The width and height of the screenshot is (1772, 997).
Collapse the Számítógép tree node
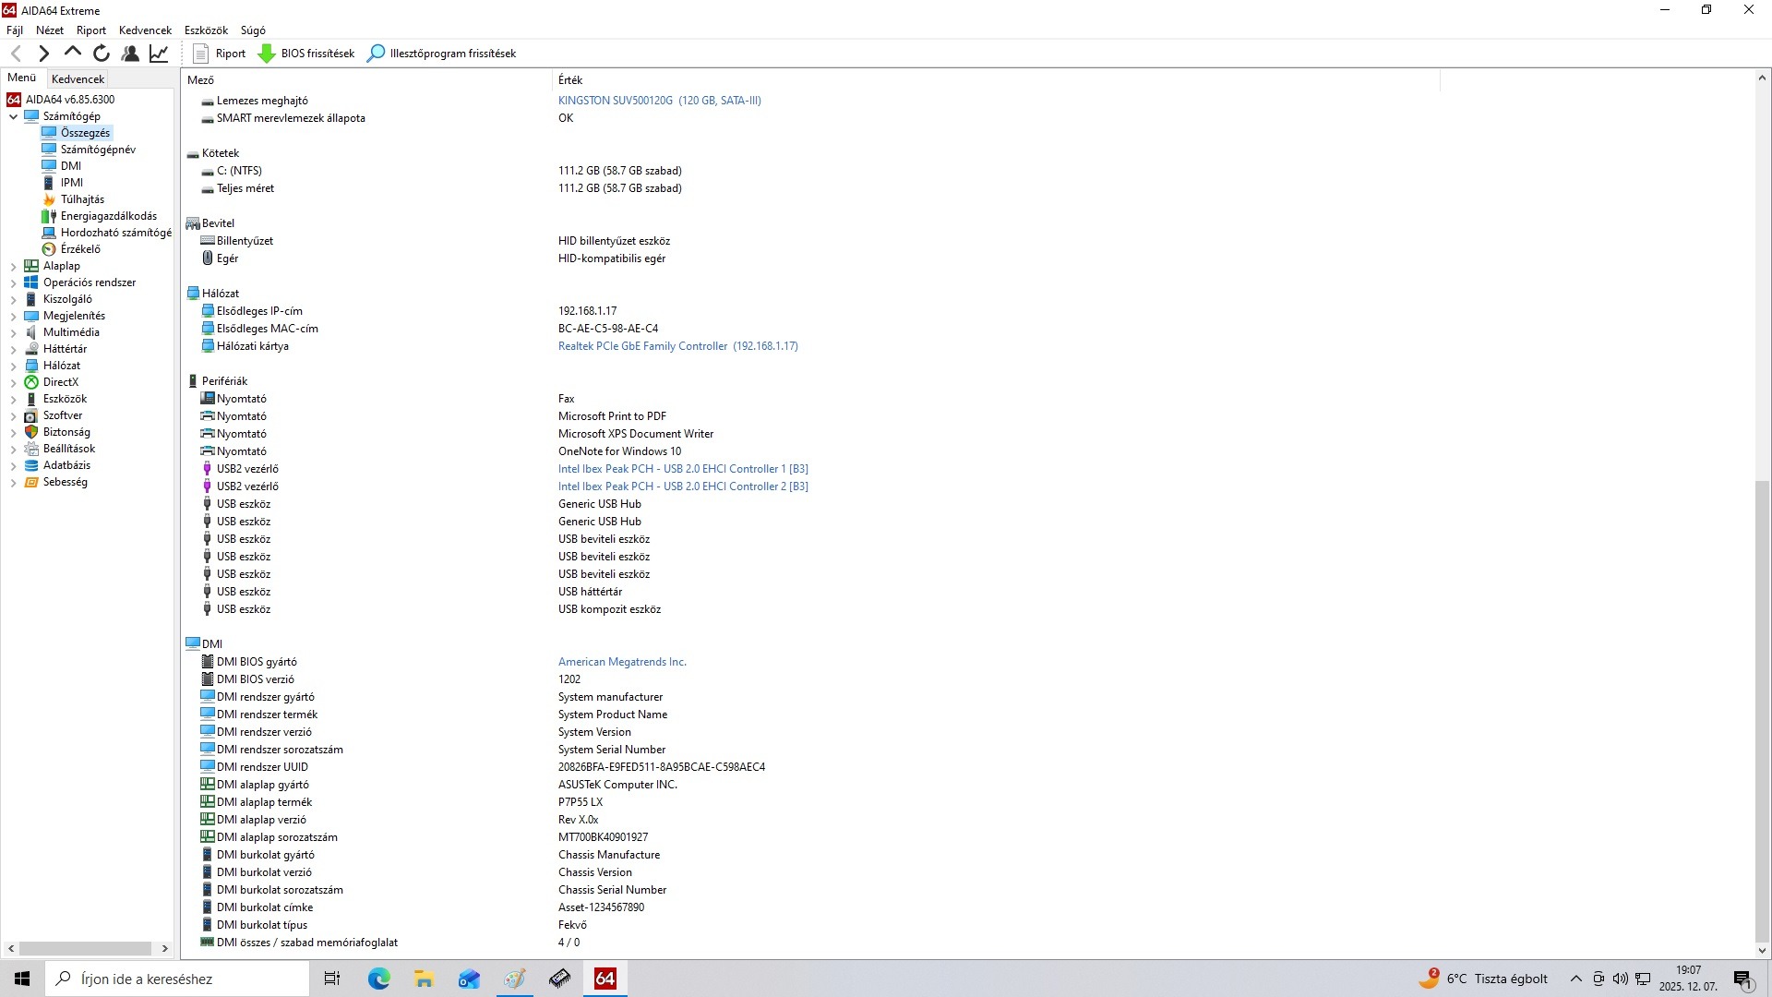pos(13,116)
